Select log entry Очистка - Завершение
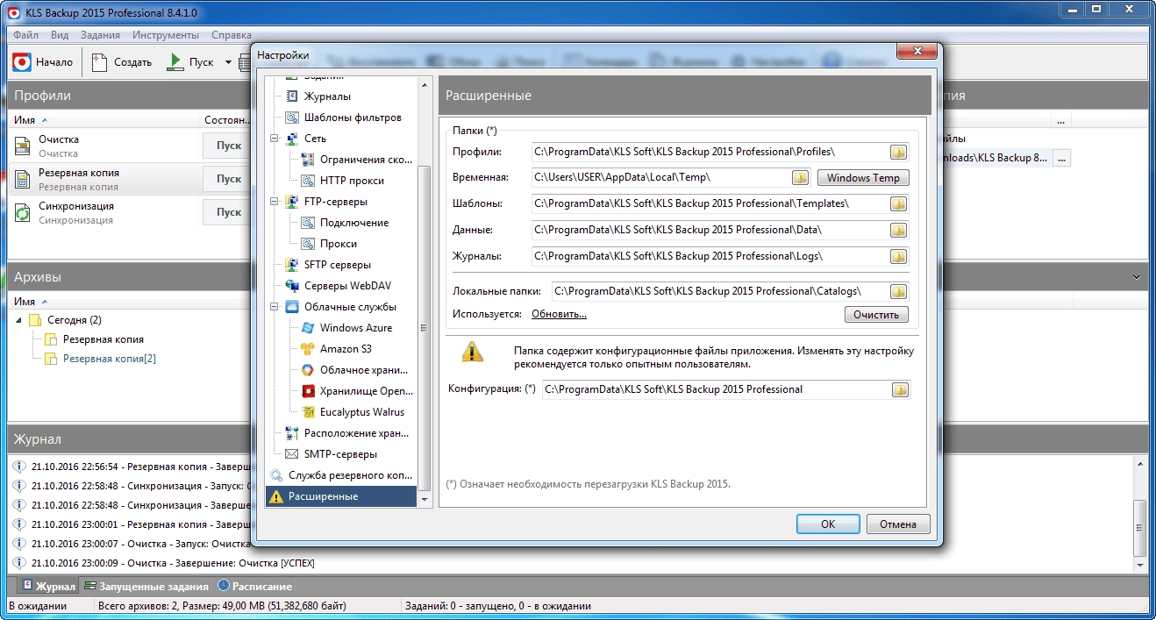1156x620 pixels. [x=172, y=563]
